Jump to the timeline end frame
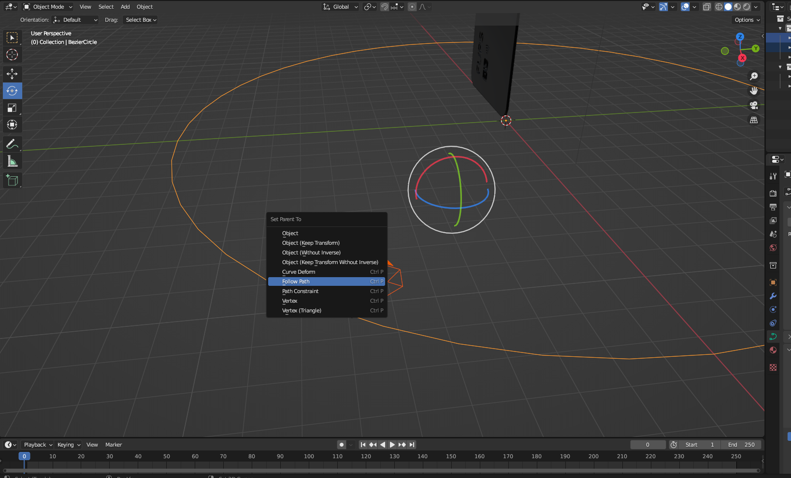 [x=412, y=445]
